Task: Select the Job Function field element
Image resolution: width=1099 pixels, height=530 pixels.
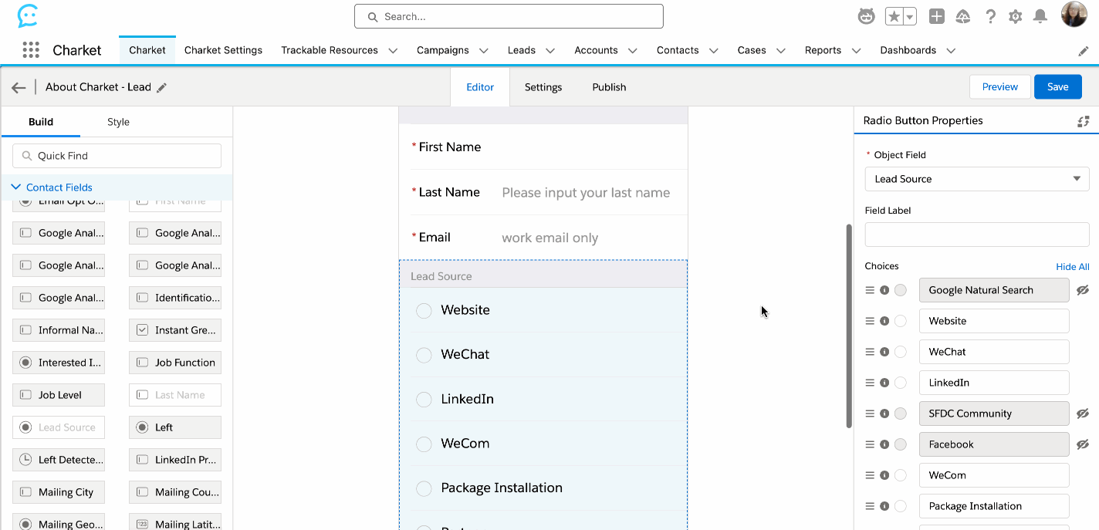Action: [175, 363]
